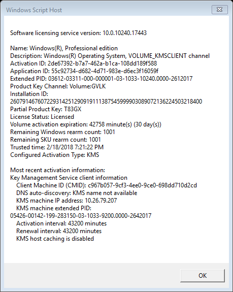Click the License Status: Licensed line
Image resolution: width=233 pixels, height=292 pixels.
tap(42, 117)
